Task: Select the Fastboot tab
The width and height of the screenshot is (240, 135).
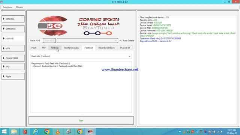Action: coord(88,48)
